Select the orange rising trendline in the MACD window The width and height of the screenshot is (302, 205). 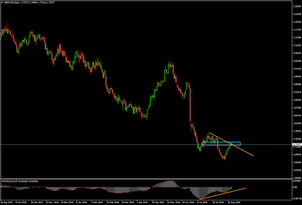click(x=223, y=193)
